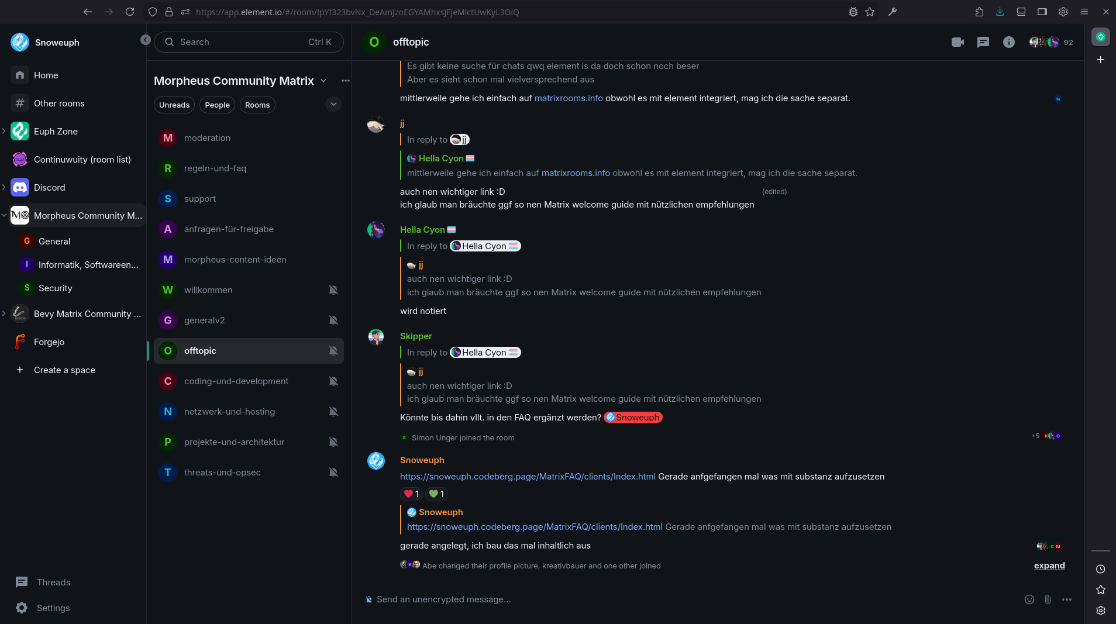This screenshot has height=624, width=1116.
Task: Start a video call in offtopic
Action: 957,42
